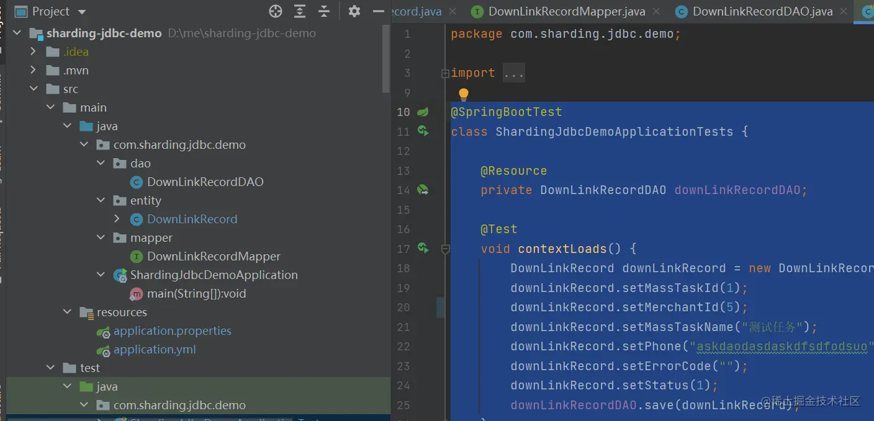Screen dimensions: 874x421
Task: Expand the folded import block
Action: (x=445, y=73)
